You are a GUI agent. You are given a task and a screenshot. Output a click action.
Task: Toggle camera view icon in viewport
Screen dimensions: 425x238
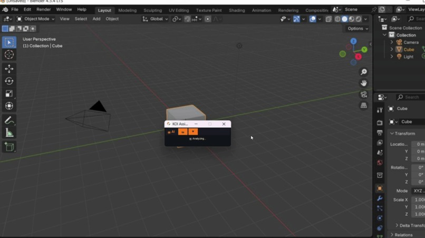tap(364, 94)
